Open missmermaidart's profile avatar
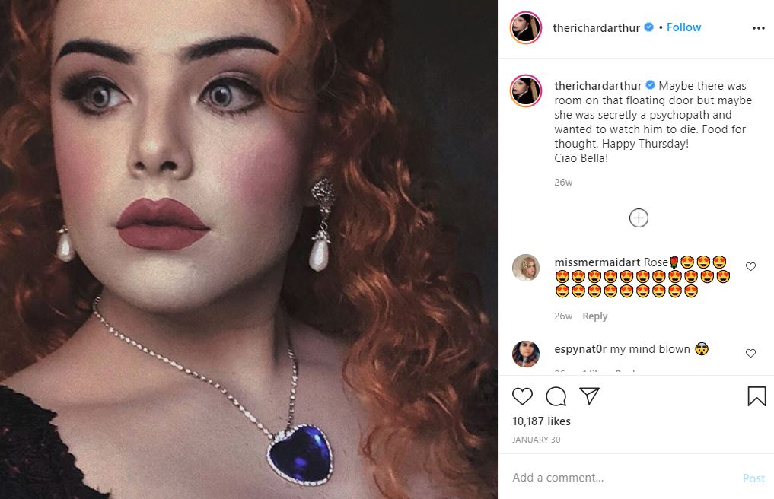This screenshot has height=499, width=774. [x=526, y=268]
